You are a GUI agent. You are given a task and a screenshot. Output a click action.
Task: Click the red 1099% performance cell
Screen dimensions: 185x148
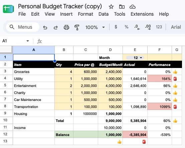tap(160, 107)
